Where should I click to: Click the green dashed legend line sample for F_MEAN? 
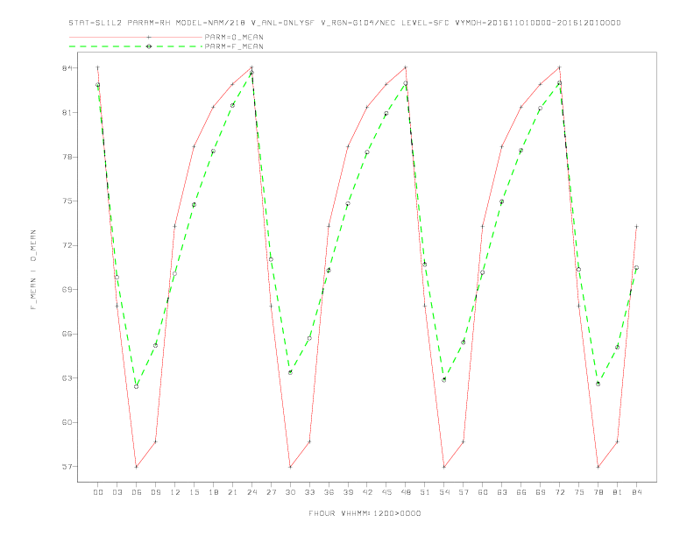[x=136, y=46]
